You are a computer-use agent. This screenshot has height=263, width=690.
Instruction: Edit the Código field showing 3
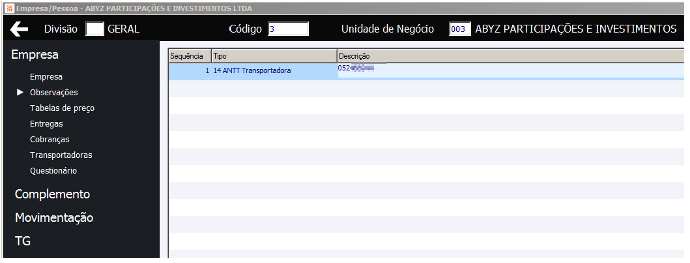coord(288,29)
